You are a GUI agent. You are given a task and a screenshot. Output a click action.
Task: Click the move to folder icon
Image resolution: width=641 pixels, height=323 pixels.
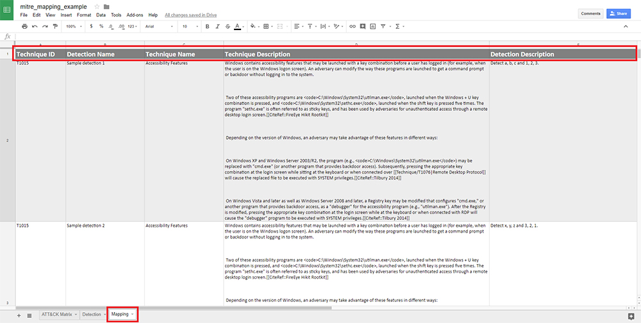106,6
